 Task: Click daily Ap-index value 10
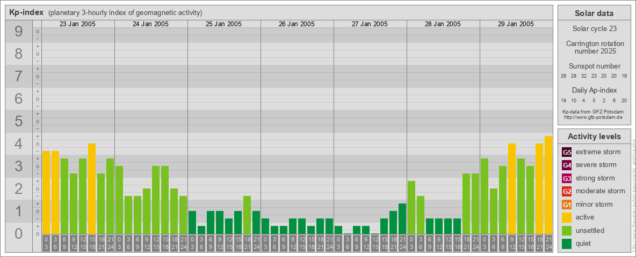(574, 100)
